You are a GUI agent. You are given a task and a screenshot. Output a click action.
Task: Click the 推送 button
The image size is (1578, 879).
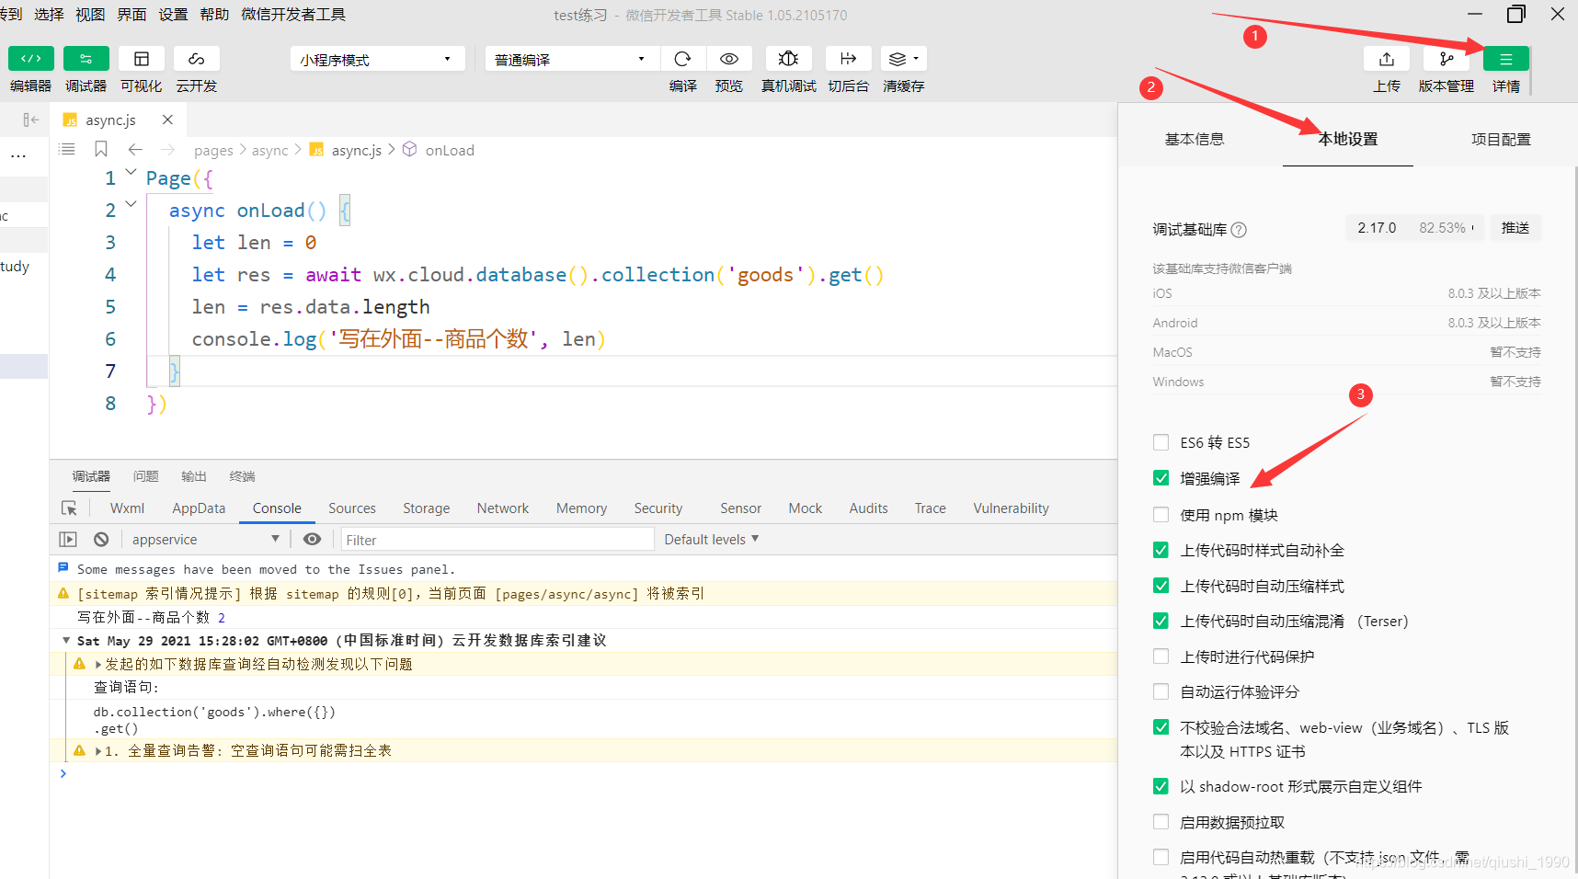pos(1515,228)
